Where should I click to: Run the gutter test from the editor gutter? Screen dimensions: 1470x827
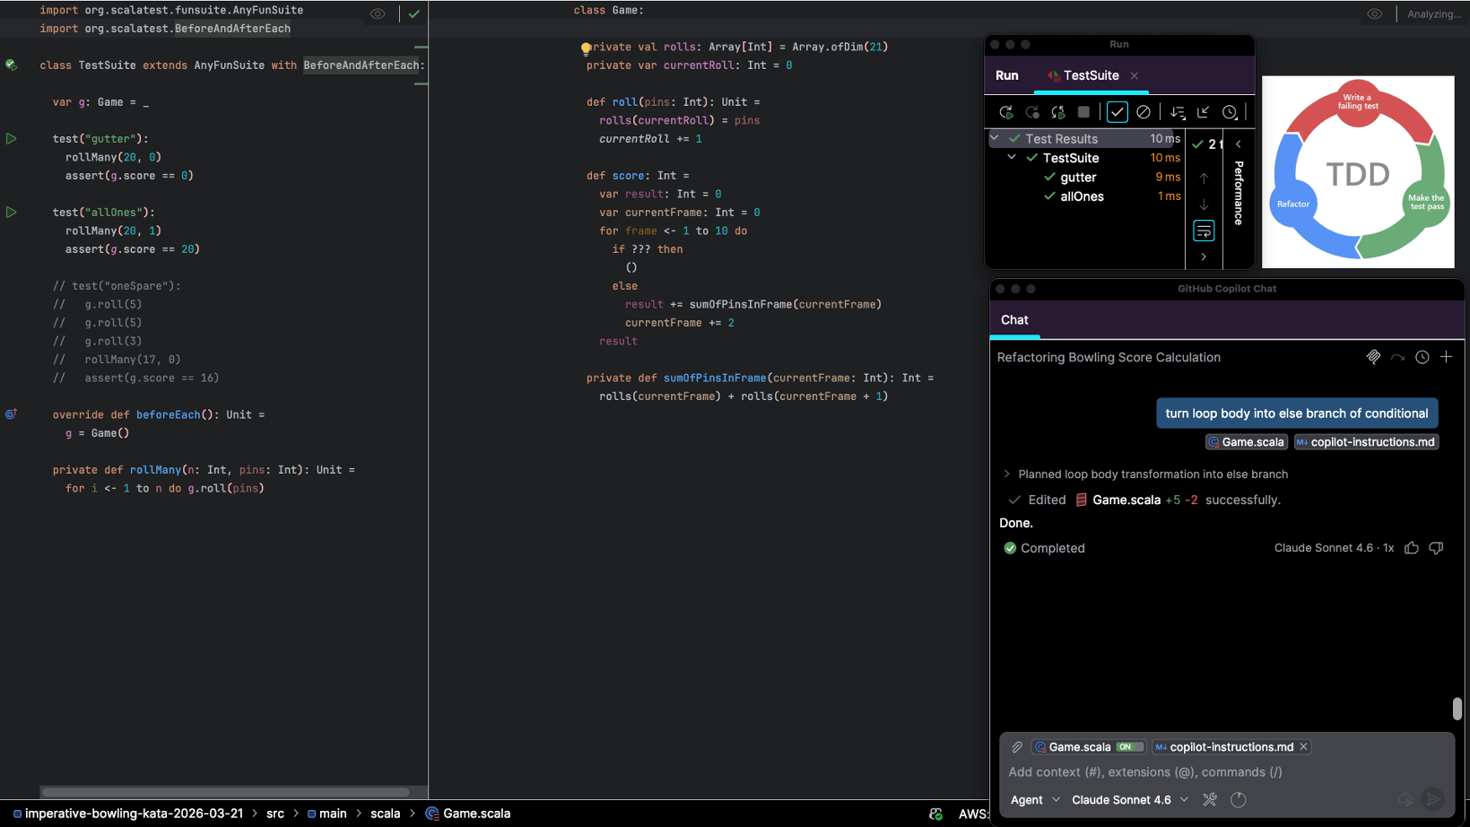12,139
